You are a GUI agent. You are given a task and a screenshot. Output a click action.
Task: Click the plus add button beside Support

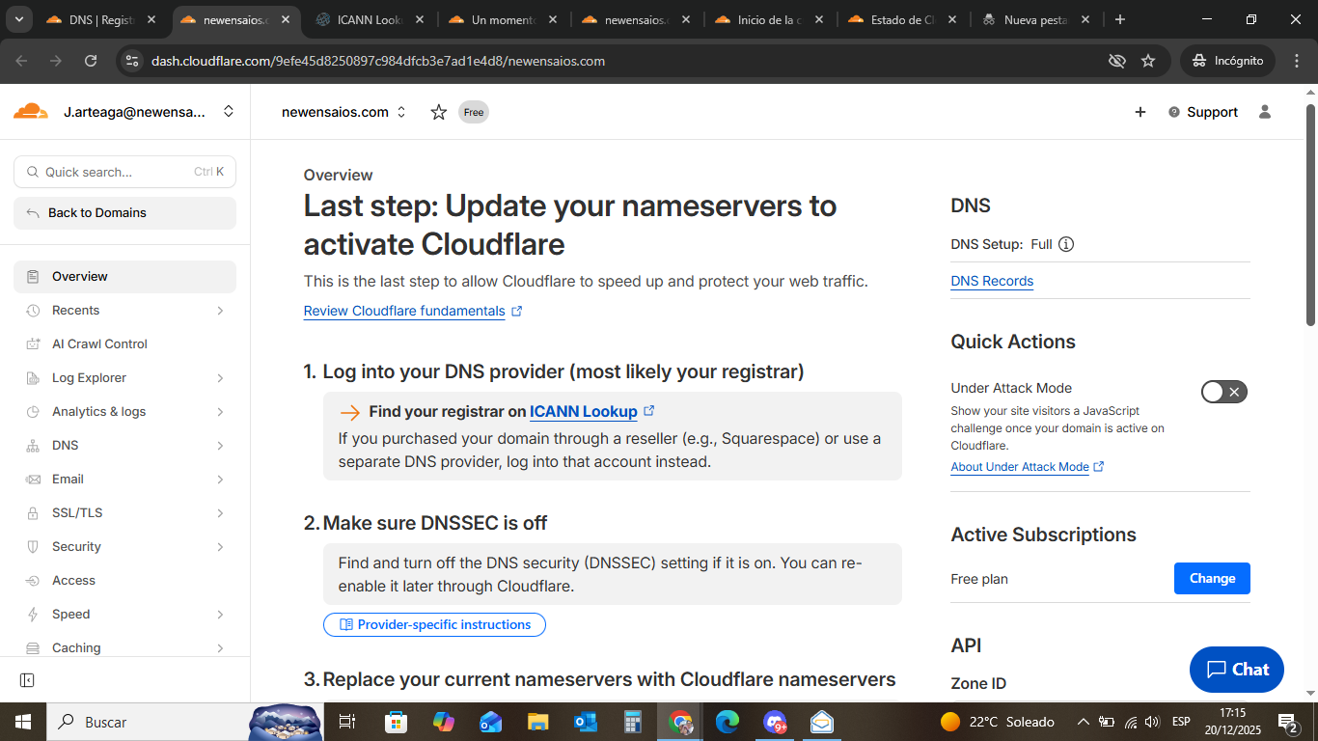pyautogui.click(x=1140, y=112)
